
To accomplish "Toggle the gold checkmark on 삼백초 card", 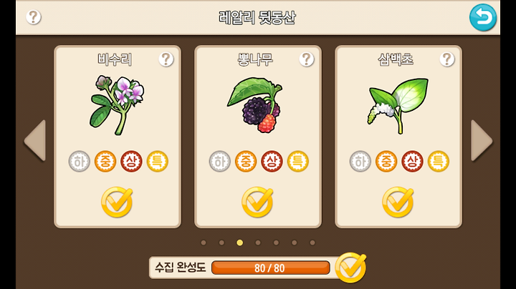I will click(398, 202).
